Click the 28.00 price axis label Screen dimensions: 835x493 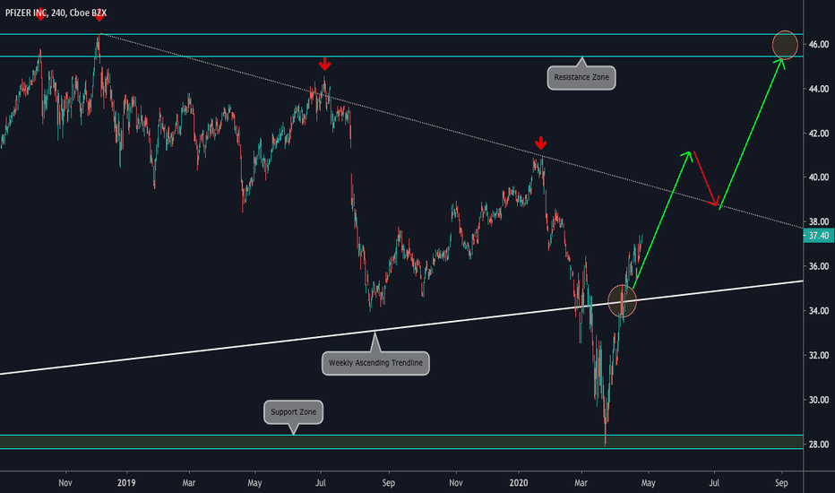(819, 445)
